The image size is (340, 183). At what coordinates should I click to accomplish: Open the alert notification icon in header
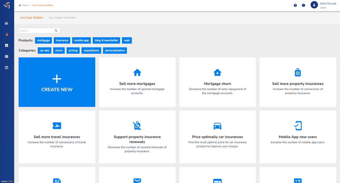pos(303,5)
